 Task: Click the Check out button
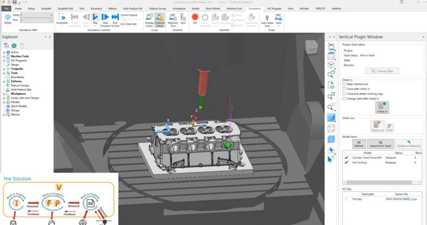tap(377, 126)
